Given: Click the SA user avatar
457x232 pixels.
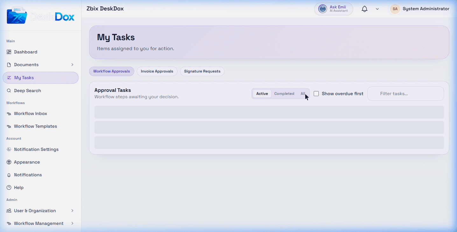Looking at the screenshot, I should click(395, 9).
